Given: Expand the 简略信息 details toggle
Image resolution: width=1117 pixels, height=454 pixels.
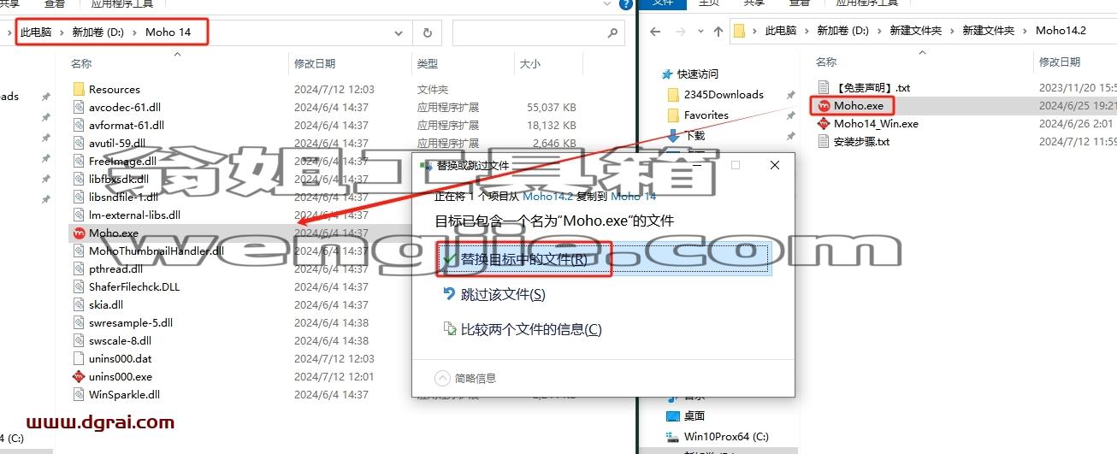Looking at the screenshot, I should pyautogui.click(x=466, y=378).
